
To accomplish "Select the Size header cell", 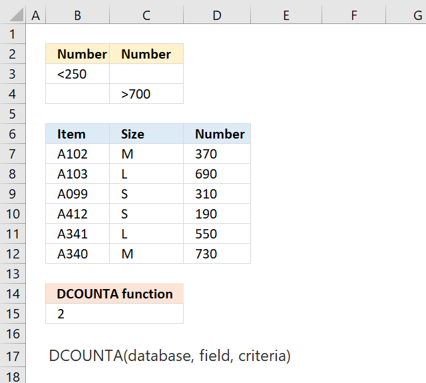I will pyautogui.click(x=146, y=134).
